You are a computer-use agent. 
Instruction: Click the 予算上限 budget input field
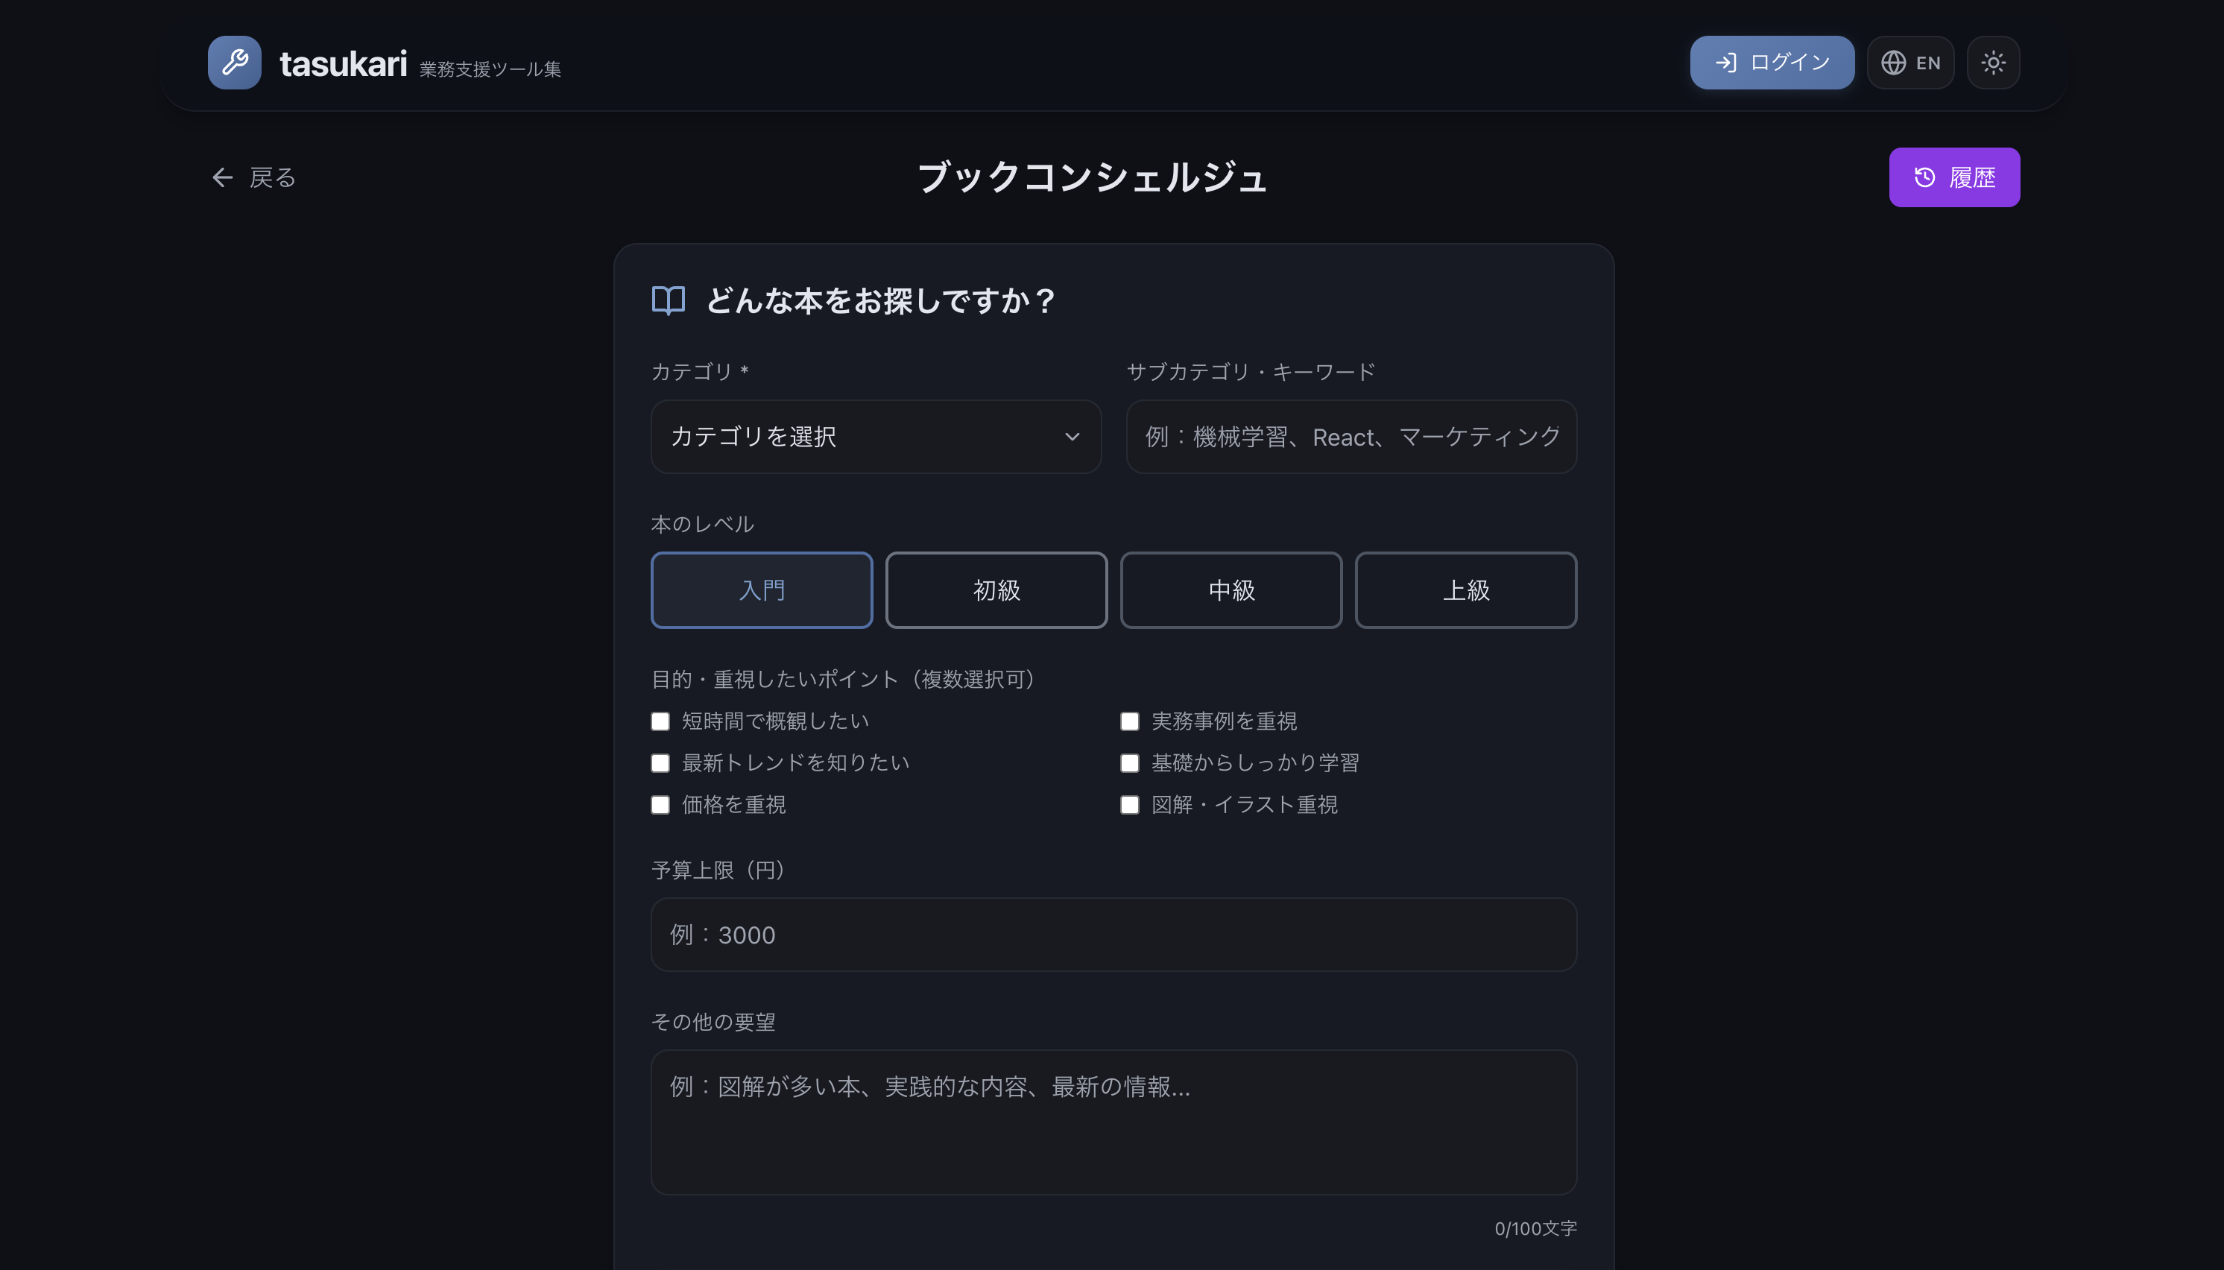coord(1113,935)
